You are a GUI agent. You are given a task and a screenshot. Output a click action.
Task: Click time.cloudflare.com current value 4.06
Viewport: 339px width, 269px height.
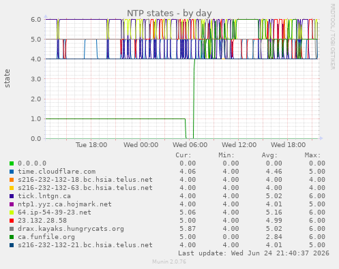pyautogui.click(x=188, y=172)
